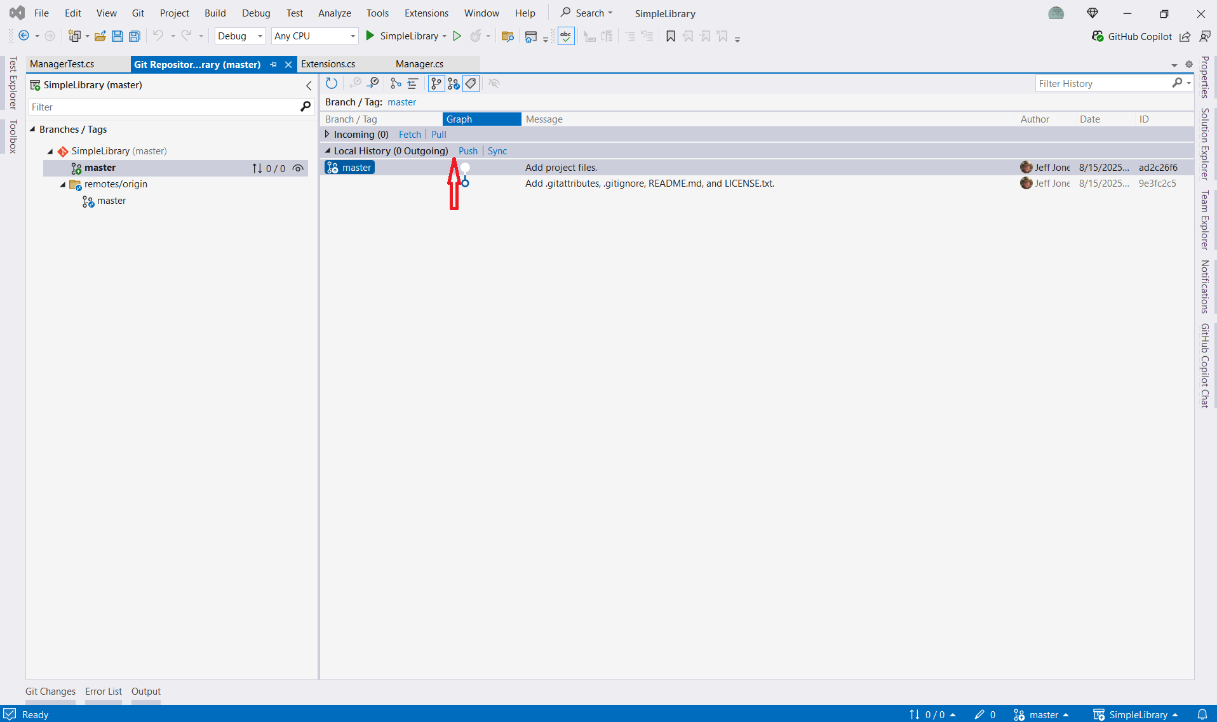Click the Save icon in the toolbar
The width and height of the screenshot is (1217, 722).
118,36
